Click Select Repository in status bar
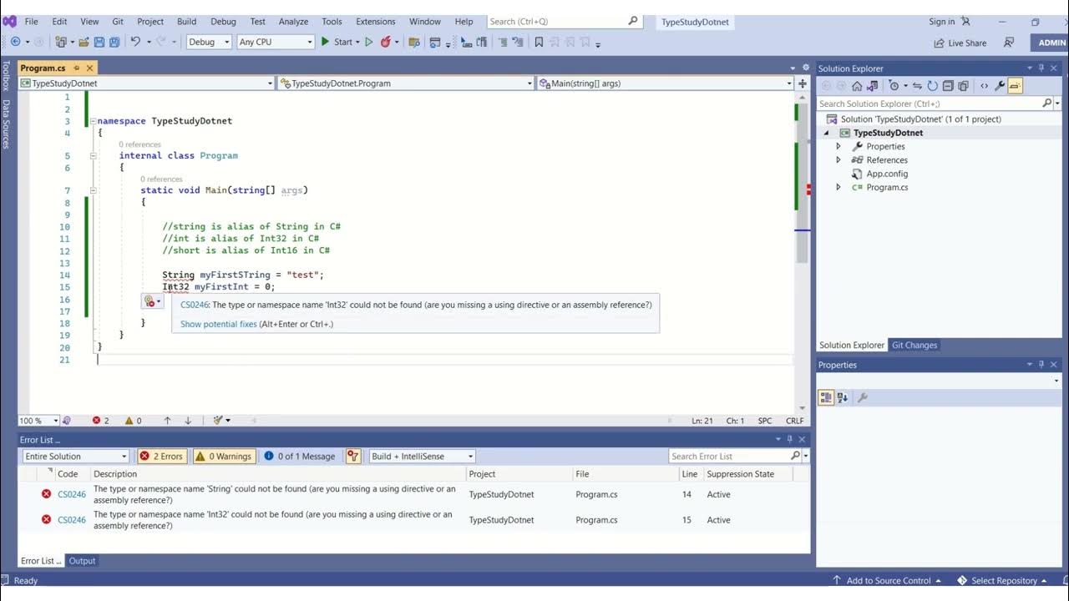The image size is (1069, 601). (x=1002, y=581)
